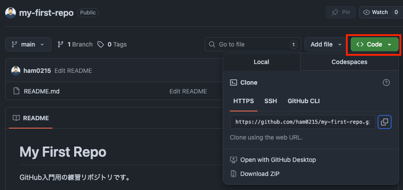Screen dimensions: 403x190
Task: Click the Pin button label
Action: coord(345,12)
